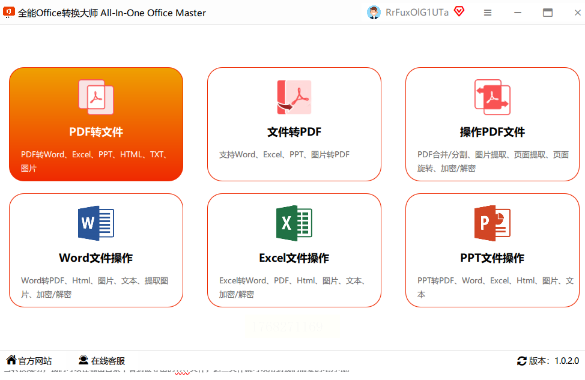The image size is (585, 380).
Task: Click the 文件转PDF card icon
Action: pos(294,97)
